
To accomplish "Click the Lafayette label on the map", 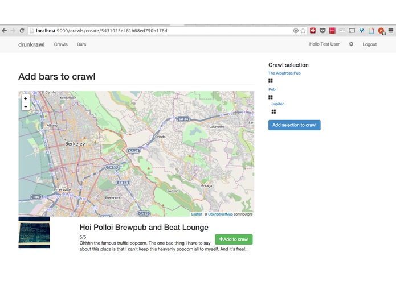I will pyautogui.click(x=217, y=126).
